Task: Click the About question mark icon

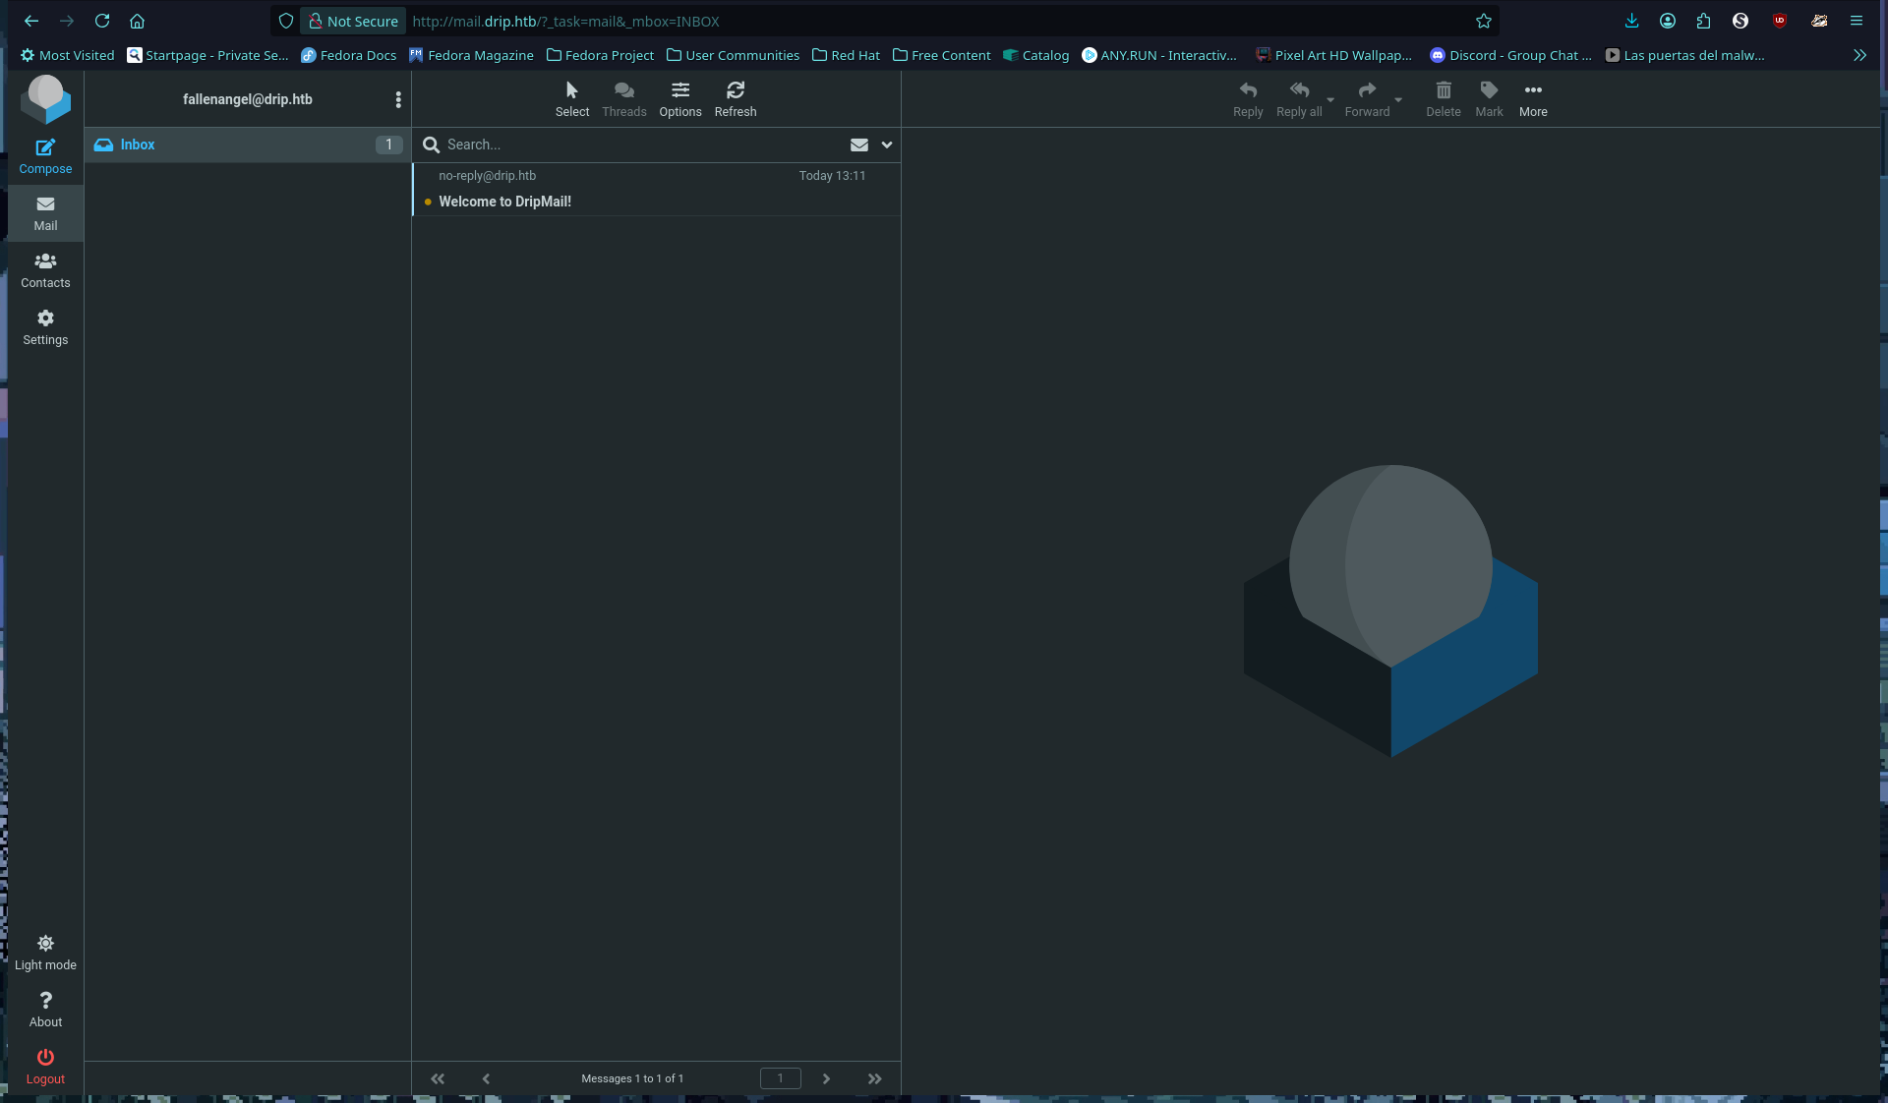Action: coord(45,1001)
